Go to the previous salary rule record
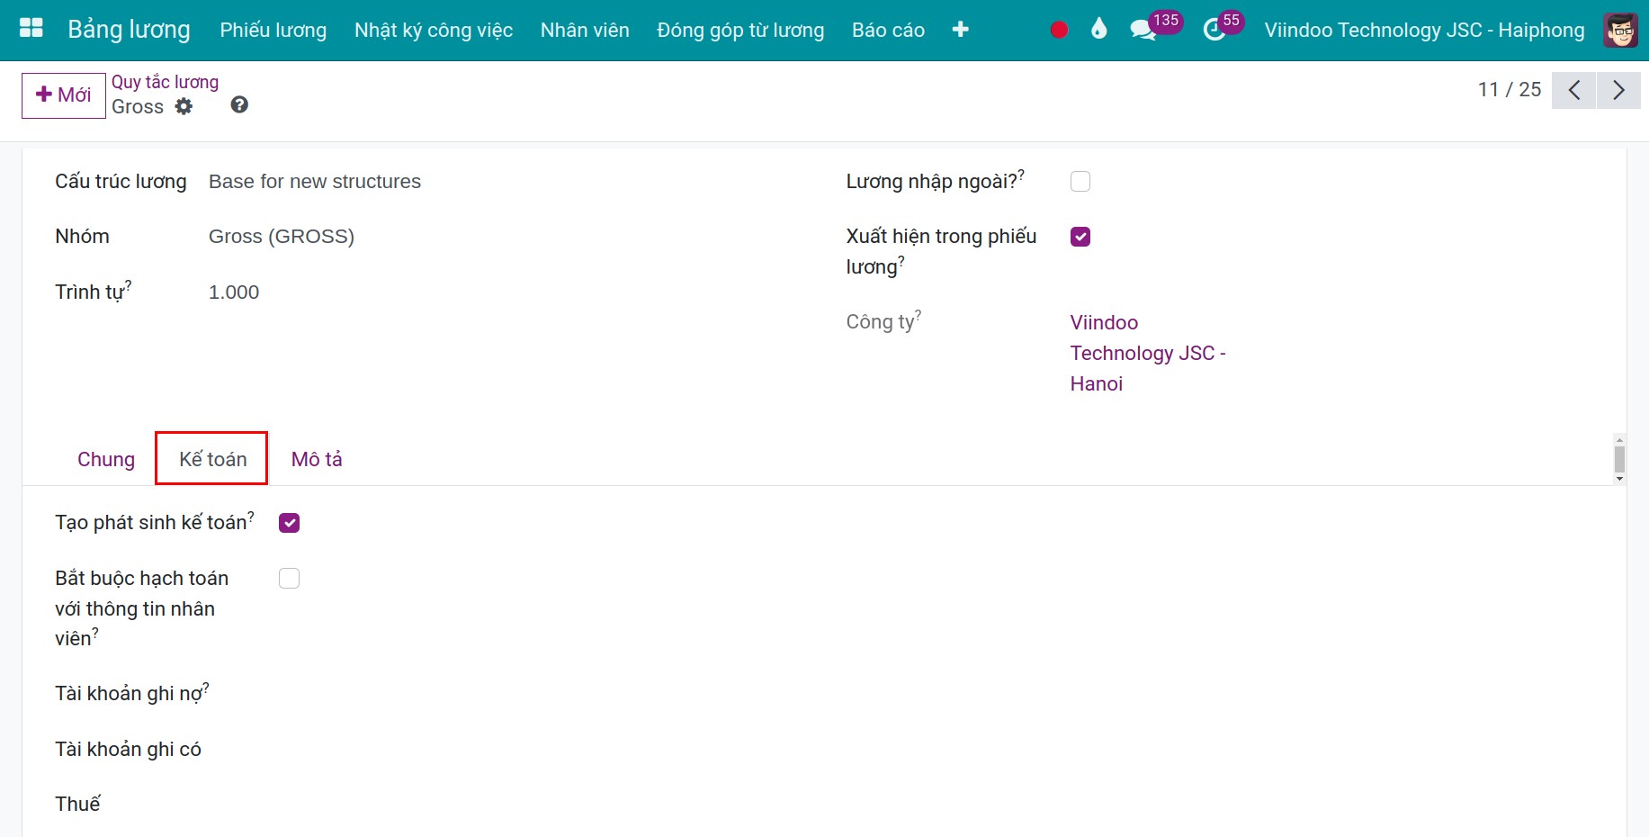The width and height of the screenshot is (1649, 837). click(1573, 90)
